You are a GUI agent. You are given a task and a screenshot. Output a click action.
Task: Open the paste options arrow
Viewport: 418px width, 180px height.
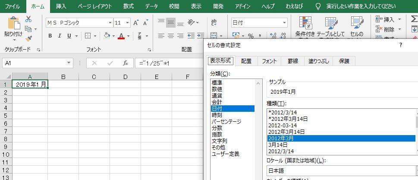click(x=14, y=40)
